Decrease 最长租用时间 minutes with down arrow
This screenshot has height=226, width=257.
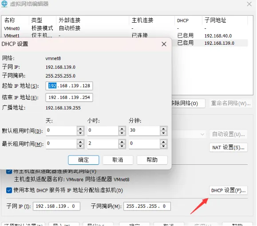(163, 146)
